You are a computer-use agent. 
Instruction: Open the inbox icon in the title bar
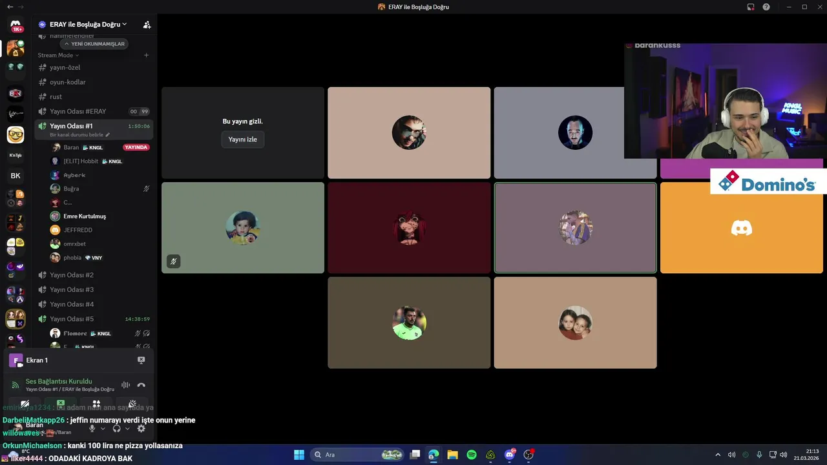(751, 6)
